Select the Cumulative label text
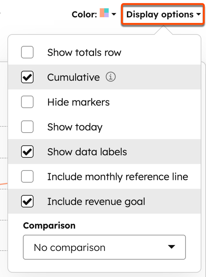The height and width of the screenshot is (277, 206). click(x=73, y=77)
